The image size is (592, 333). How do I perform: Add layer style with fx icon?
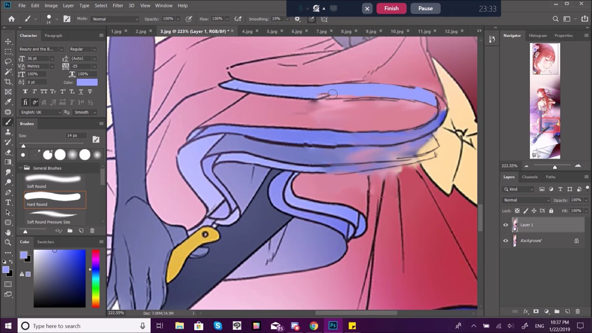coord(526,312)
